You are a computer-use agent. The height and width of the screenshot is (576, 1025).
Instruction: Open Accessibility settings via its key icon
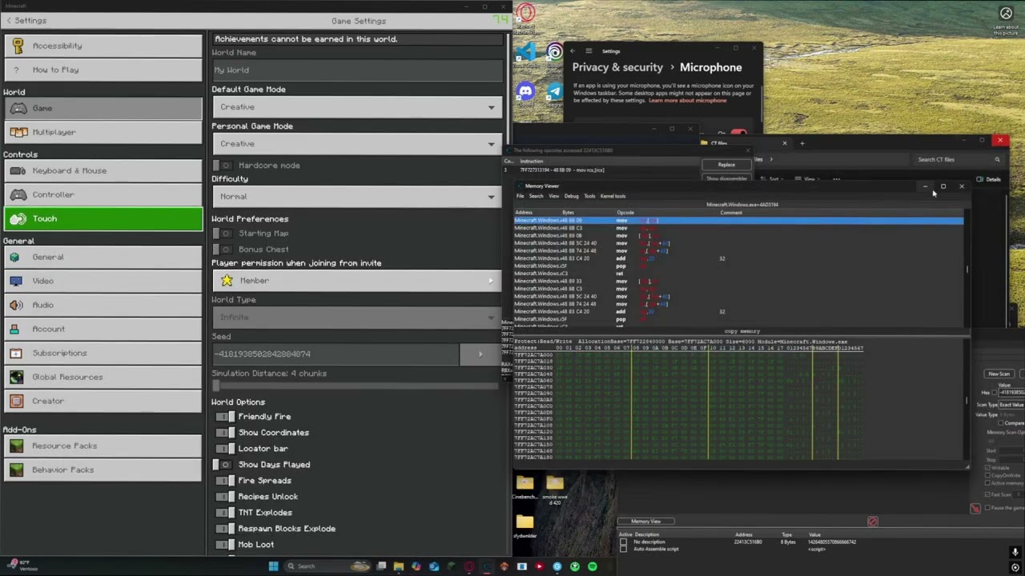point(17,46)
